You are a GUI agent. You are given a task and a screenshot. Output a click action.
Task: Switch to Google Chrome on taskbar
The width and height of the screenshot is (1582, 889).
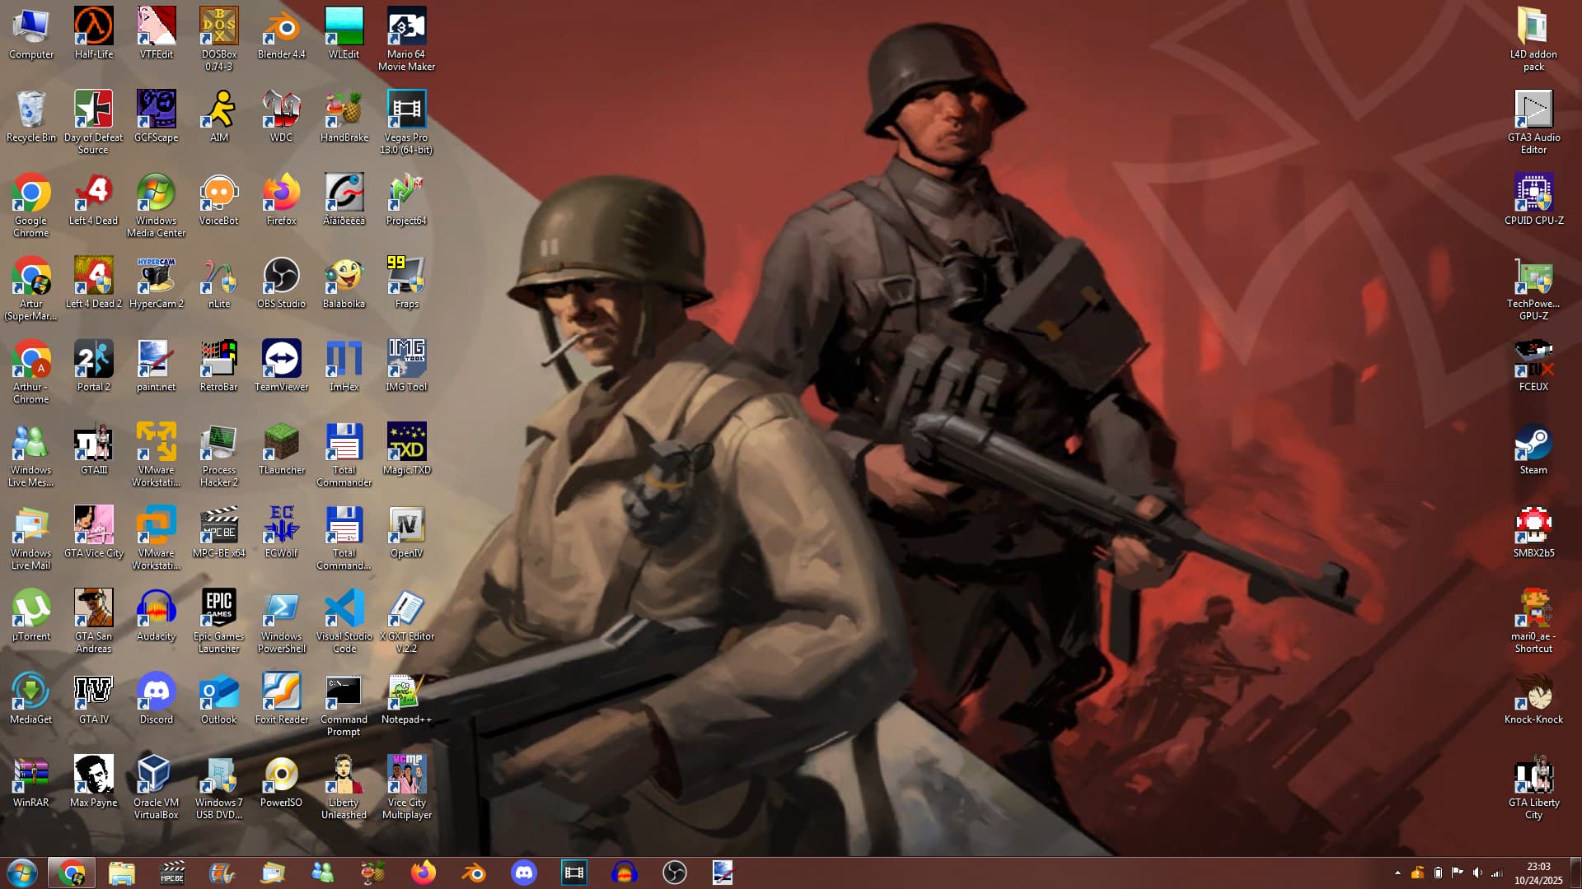click(x=72, y=873)
